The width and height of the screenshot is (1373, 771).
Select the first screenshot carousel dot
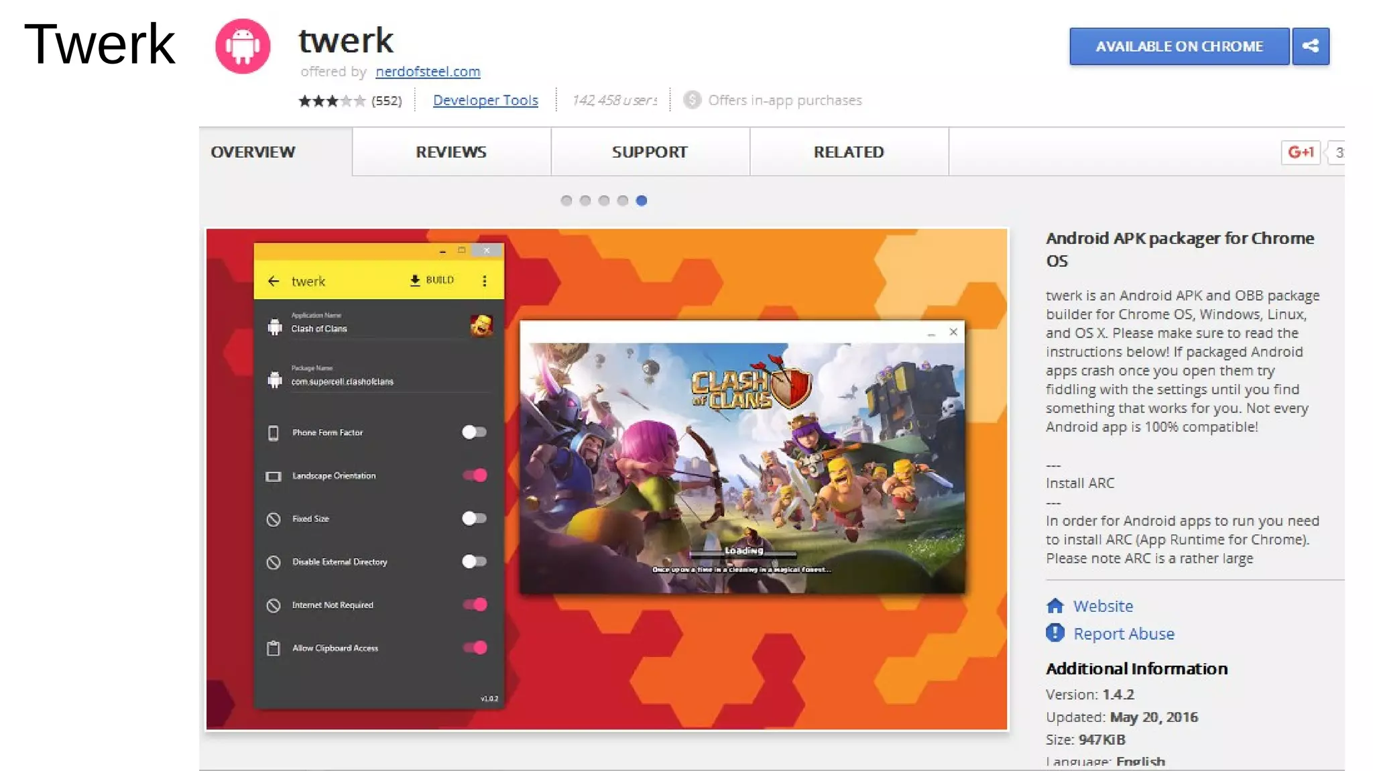566,200
